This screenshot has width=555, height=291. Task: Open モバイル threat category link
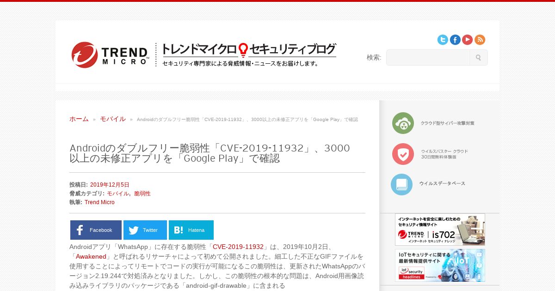click(118, 194)
